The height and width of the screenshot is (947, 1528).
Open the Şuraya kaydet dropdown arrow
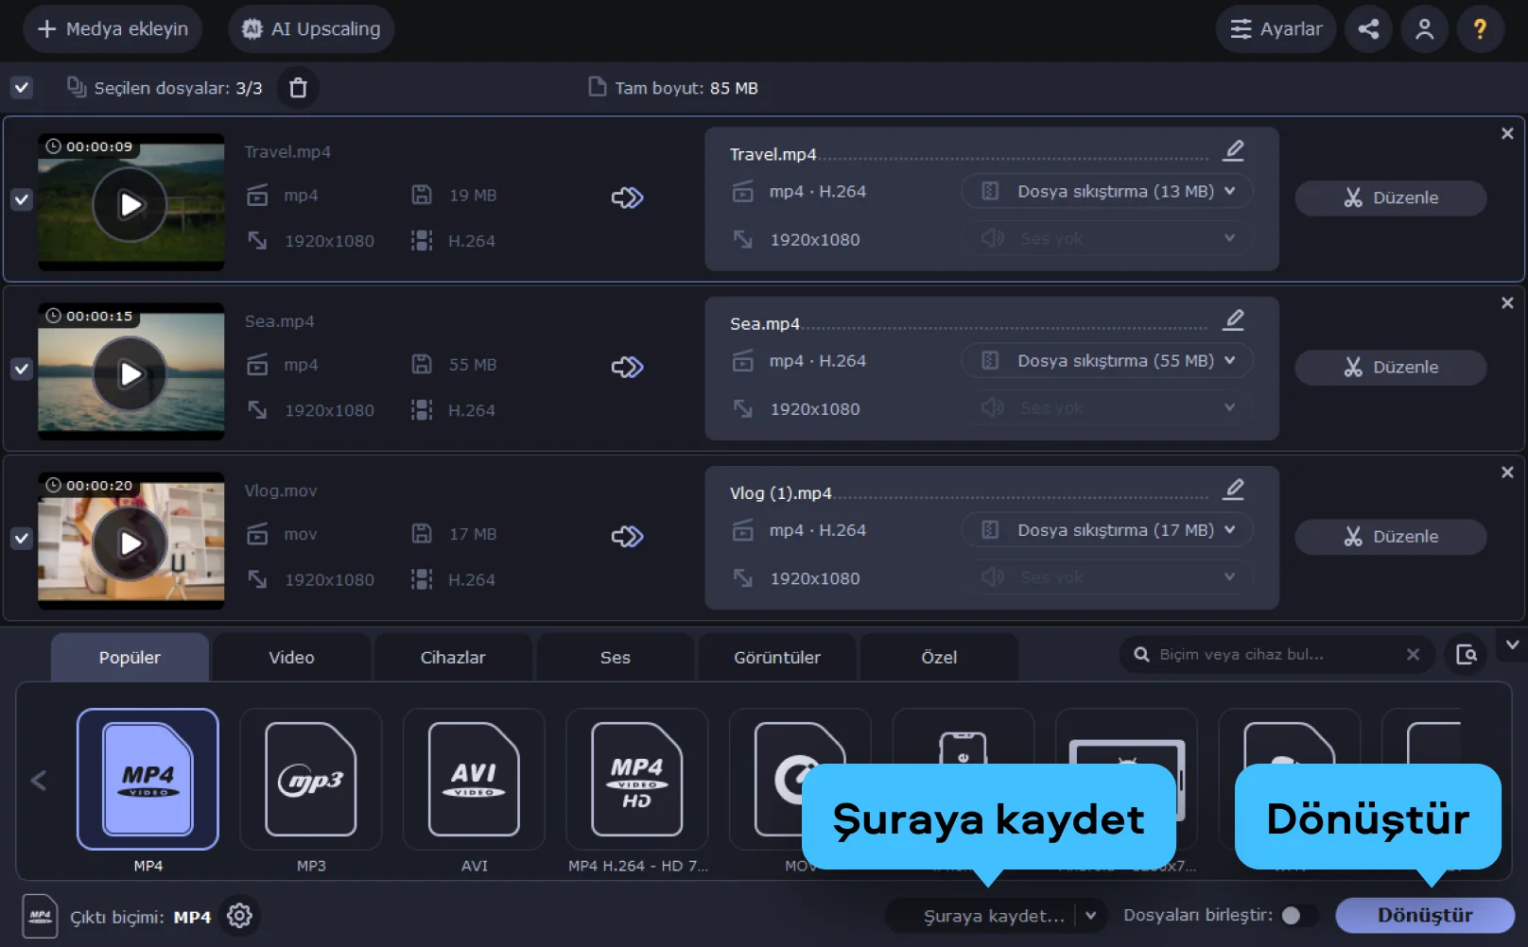point(1091,915)
